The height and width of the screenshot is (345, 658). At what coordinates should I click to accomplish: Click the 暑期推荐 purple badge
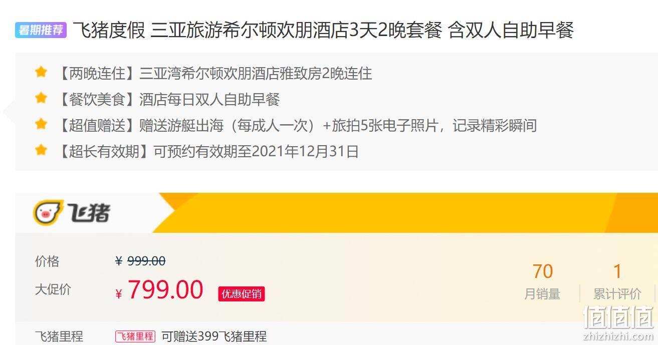41,30
